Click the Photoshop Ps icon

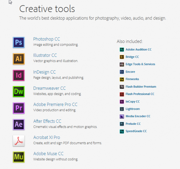tap(19, 43)
